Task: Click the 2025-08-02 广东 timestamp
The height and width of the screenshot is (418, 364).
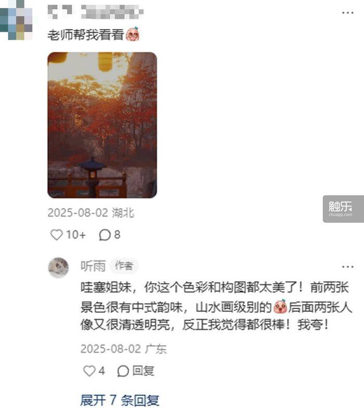Action: tap(124, 349)
